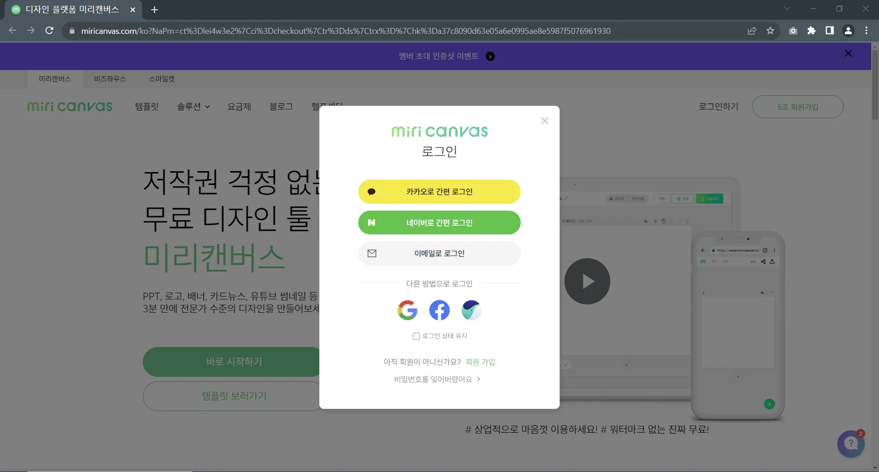Viewport: 879px width, 472px height.
Task: Bookmark this page with the star icon
Action: [770, 31]
